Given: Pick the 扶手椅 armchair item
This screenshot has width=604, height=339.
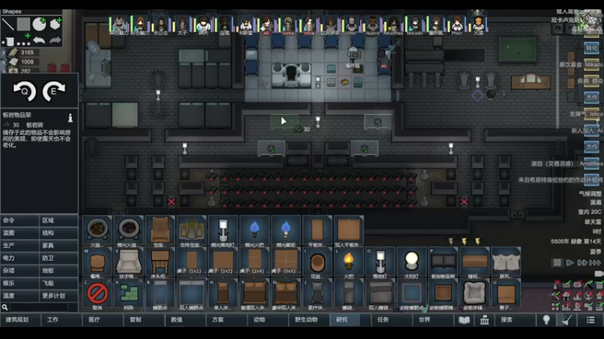Looking at the screenshot, I should click(128, 263).
